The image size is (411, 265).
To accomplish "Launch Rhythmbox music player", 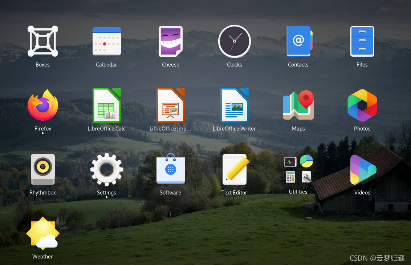I will [x=43, y=169].
